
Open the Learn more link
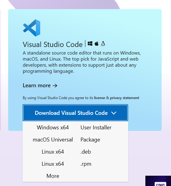pyautogui.click(x=40, y=85)
